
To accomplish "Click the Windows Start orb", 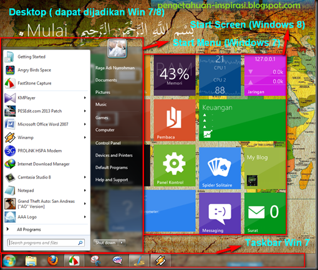I will pyautogui.click(x=9, y=261).
